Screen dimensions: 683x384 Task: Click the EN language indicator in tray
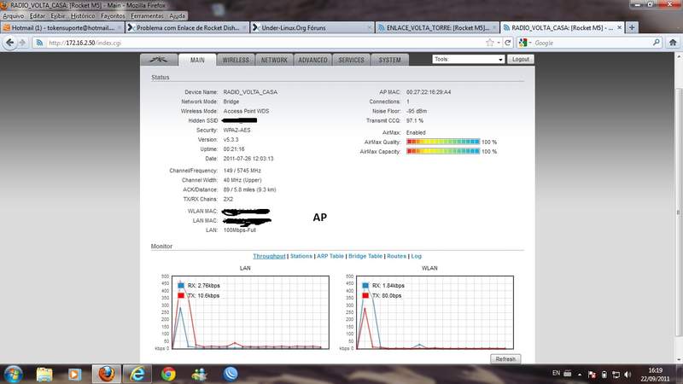[x=557, y=373]
